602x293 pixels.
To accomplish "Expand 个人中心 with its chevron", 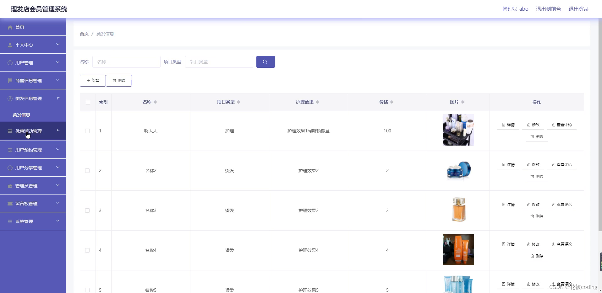I will (58, 44).
